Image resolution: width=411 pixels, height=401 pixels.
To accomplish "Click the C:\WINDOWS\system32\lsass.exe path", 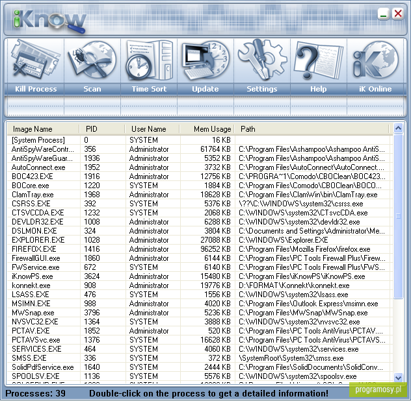I will pos(293,295).
